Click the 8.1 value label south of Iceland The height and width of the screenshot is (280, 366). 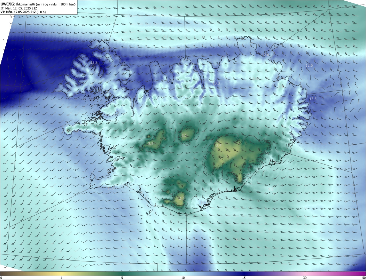[238, 240]
